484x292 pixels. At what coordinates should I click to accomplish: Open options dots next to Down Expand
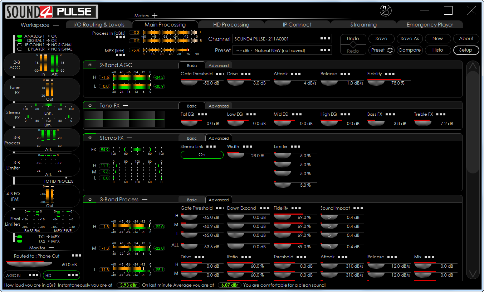pos(265,208)
